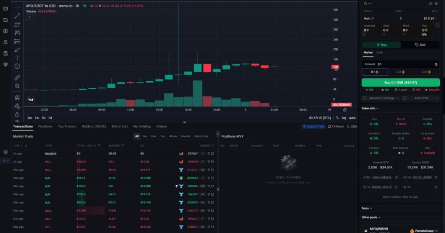Image resolution: width=445 pixels, height=233 pixels.
Task: Expand the wallet selector dropdown
Action: pyautogui.click(x=368, y=3)
